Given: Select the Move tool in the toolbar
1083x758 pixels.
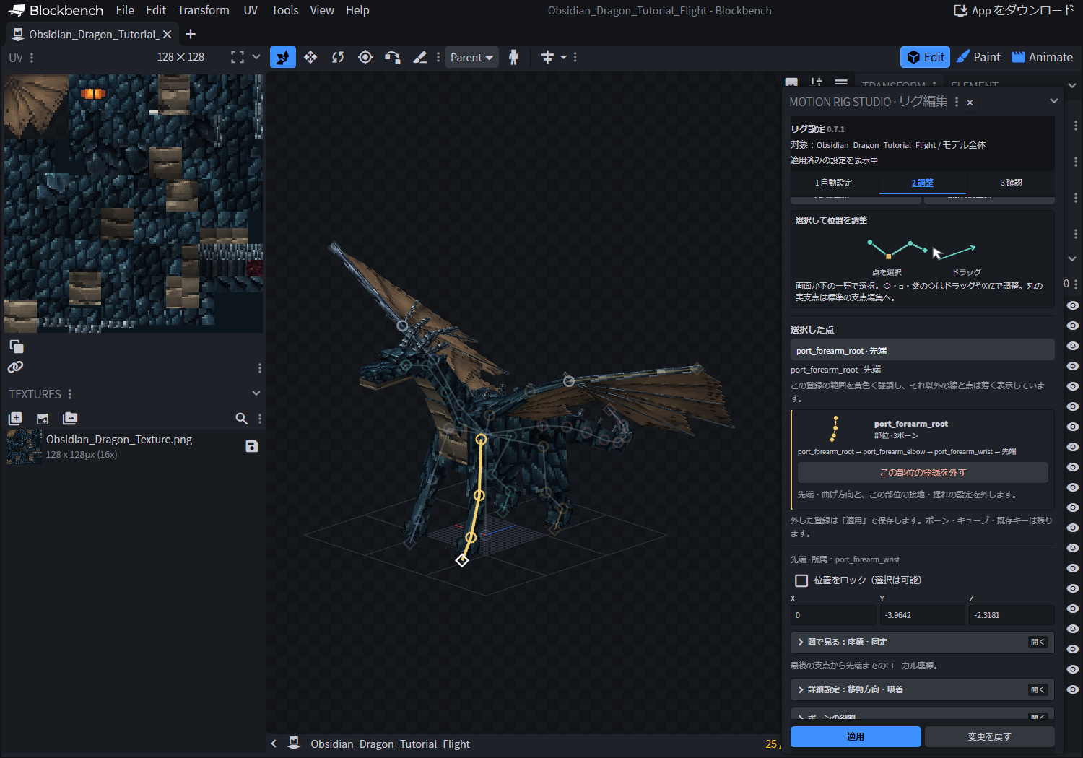Looking at the screenshot, I should pos(283,57).
